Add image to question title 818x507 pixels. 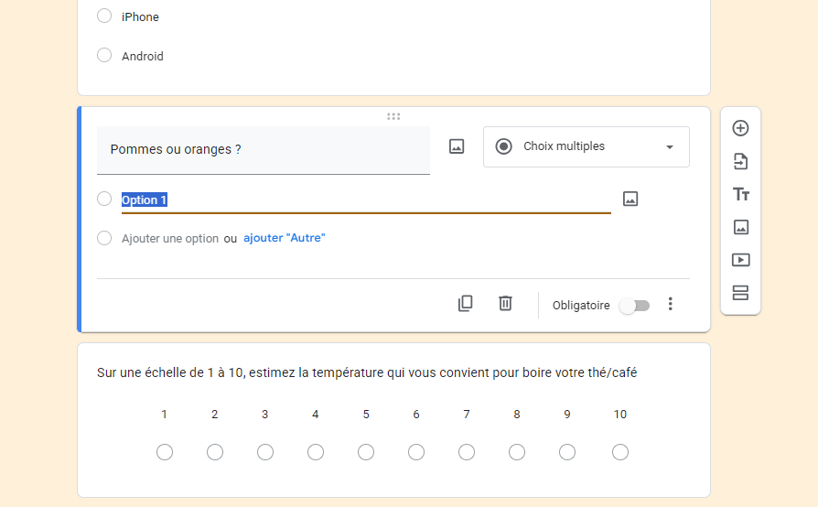click(x=457, y=146)
